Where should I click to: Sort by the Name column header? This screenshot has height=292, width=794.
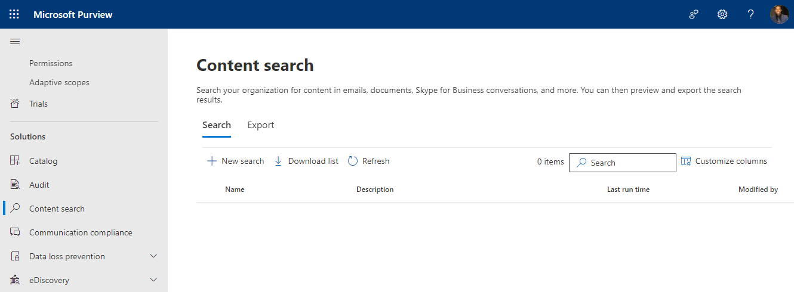pos(235,190)
